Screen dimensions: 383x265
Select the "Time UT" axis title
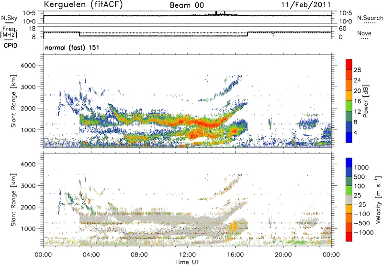coord(187,262)
